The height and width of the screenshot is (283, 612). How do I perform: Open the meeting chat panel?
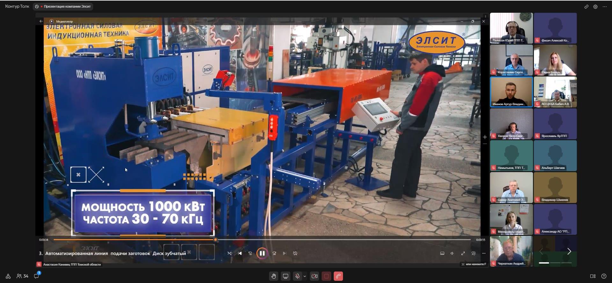37,276
